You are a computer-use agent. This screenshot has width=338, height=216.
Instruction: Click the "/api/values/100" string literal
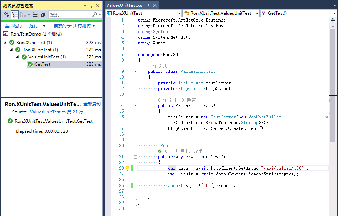tap(282, 168)
